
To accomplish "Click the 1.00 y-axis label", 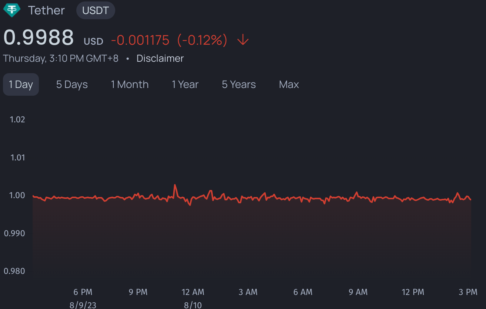I will [x=17, y=195].
